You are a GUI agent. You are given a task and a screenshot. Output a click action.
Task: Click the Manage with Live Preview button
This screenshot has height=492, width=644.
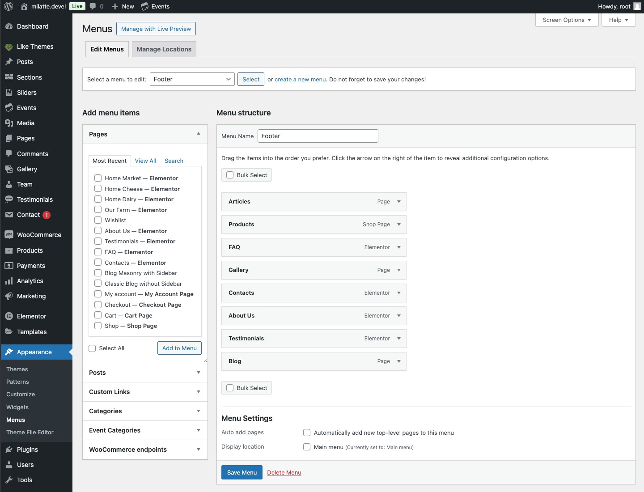[x=156, y=29]
